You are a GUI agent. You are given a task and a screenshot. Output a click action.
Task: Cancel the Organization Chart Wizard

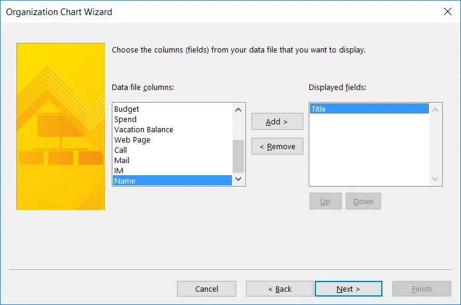207,289
